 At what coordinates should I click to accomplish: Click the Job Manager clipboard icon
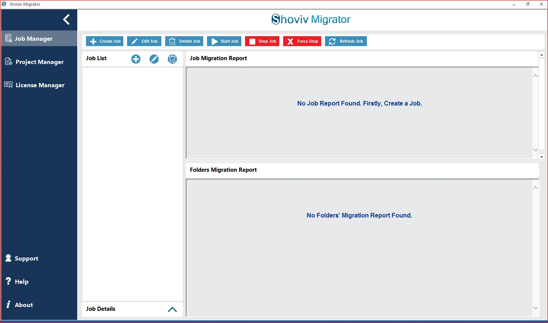tap(8, 38)
